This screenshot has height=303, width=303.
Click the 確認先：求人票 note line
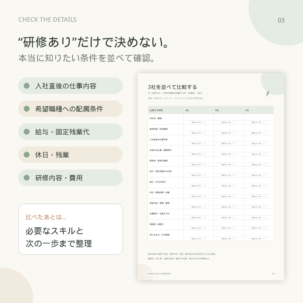coord(179,259)
